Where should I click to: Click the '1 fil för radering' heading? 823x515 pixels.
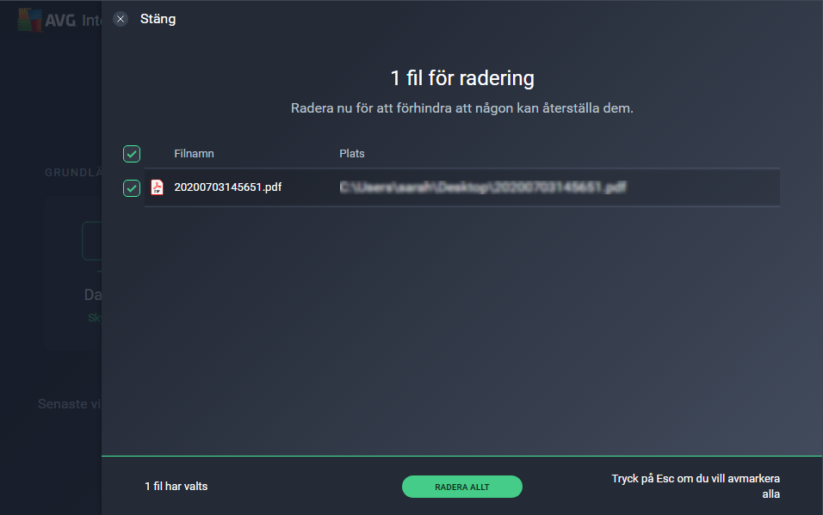pyautogui.click(x=462, y=78)
